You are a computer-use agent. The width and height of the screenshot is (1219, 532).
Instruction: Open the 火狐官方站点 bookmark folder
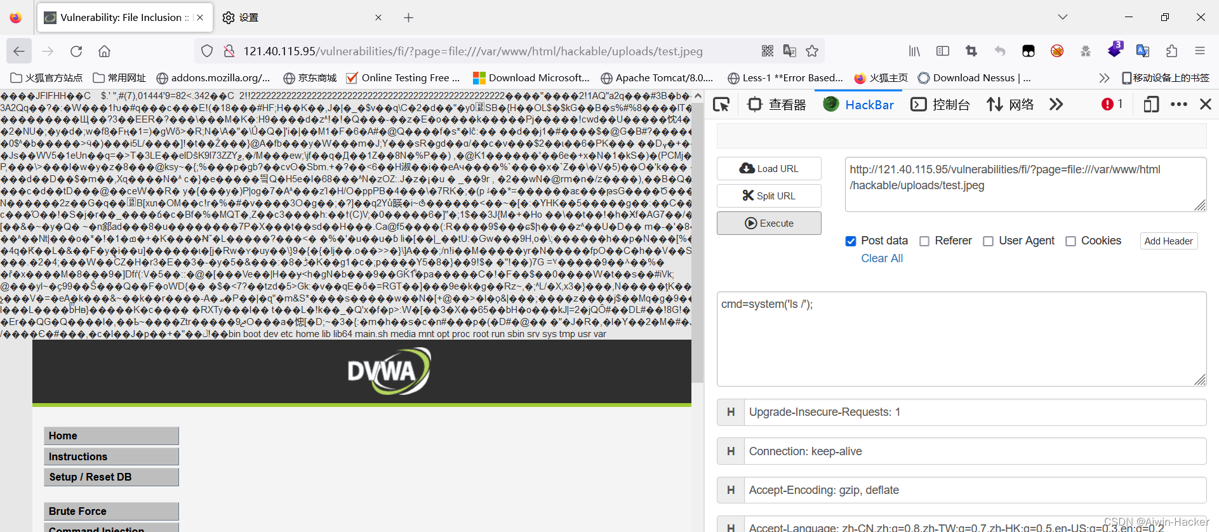[x=47, y=78]
